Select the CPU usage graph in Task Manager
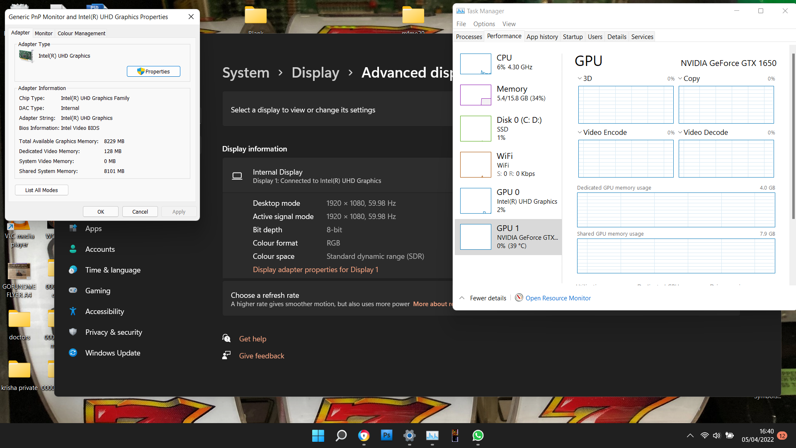The height and width of the screenshot is (448, 796). coord(476,64)
